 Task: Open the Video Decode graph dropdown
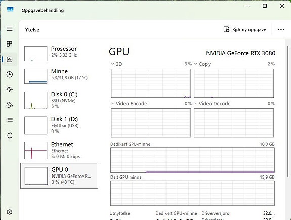pyautogui.click(x=213, y=104)
